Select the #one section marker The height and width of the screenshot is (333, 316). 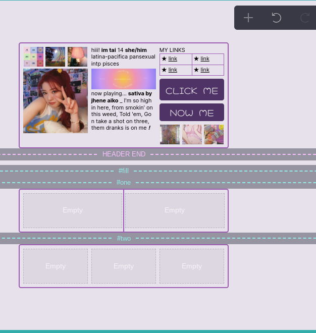[124, 183]
